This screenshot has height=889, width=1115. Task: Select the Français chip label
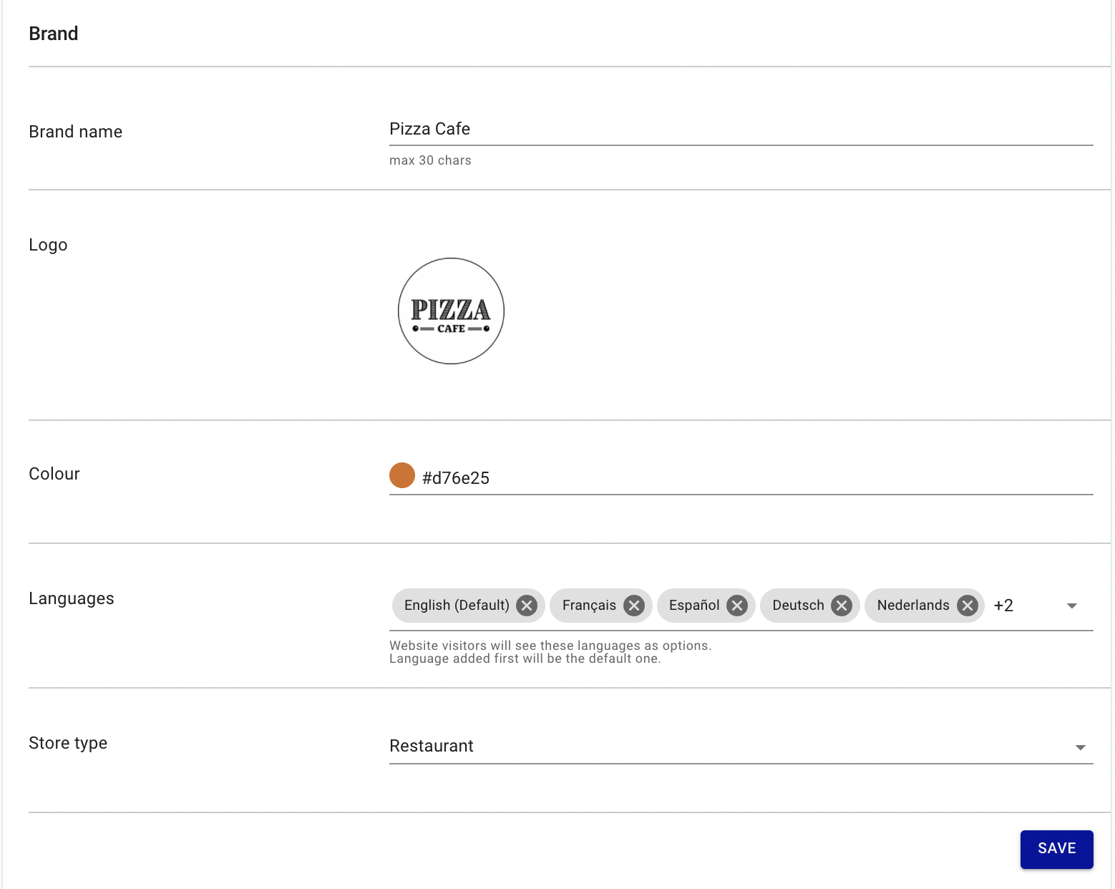[x=589, y=606]
